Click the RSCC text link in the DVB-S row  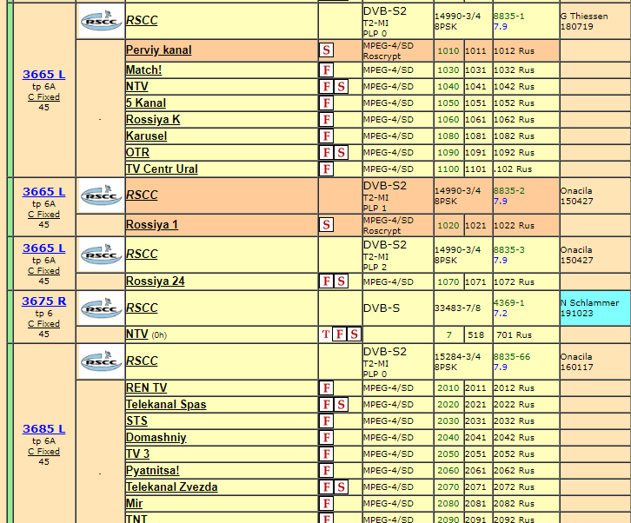(x=142, y=308)
